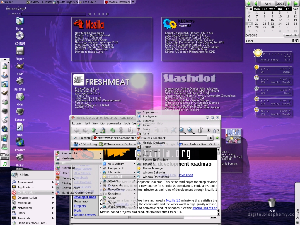Click the green Go arrow beside location bar

pos(217,138)
